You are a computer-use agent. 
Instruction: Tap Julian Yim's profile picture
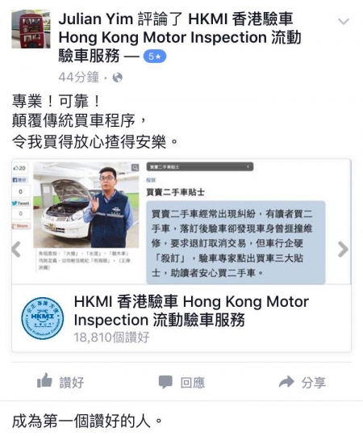pos(31,29)
